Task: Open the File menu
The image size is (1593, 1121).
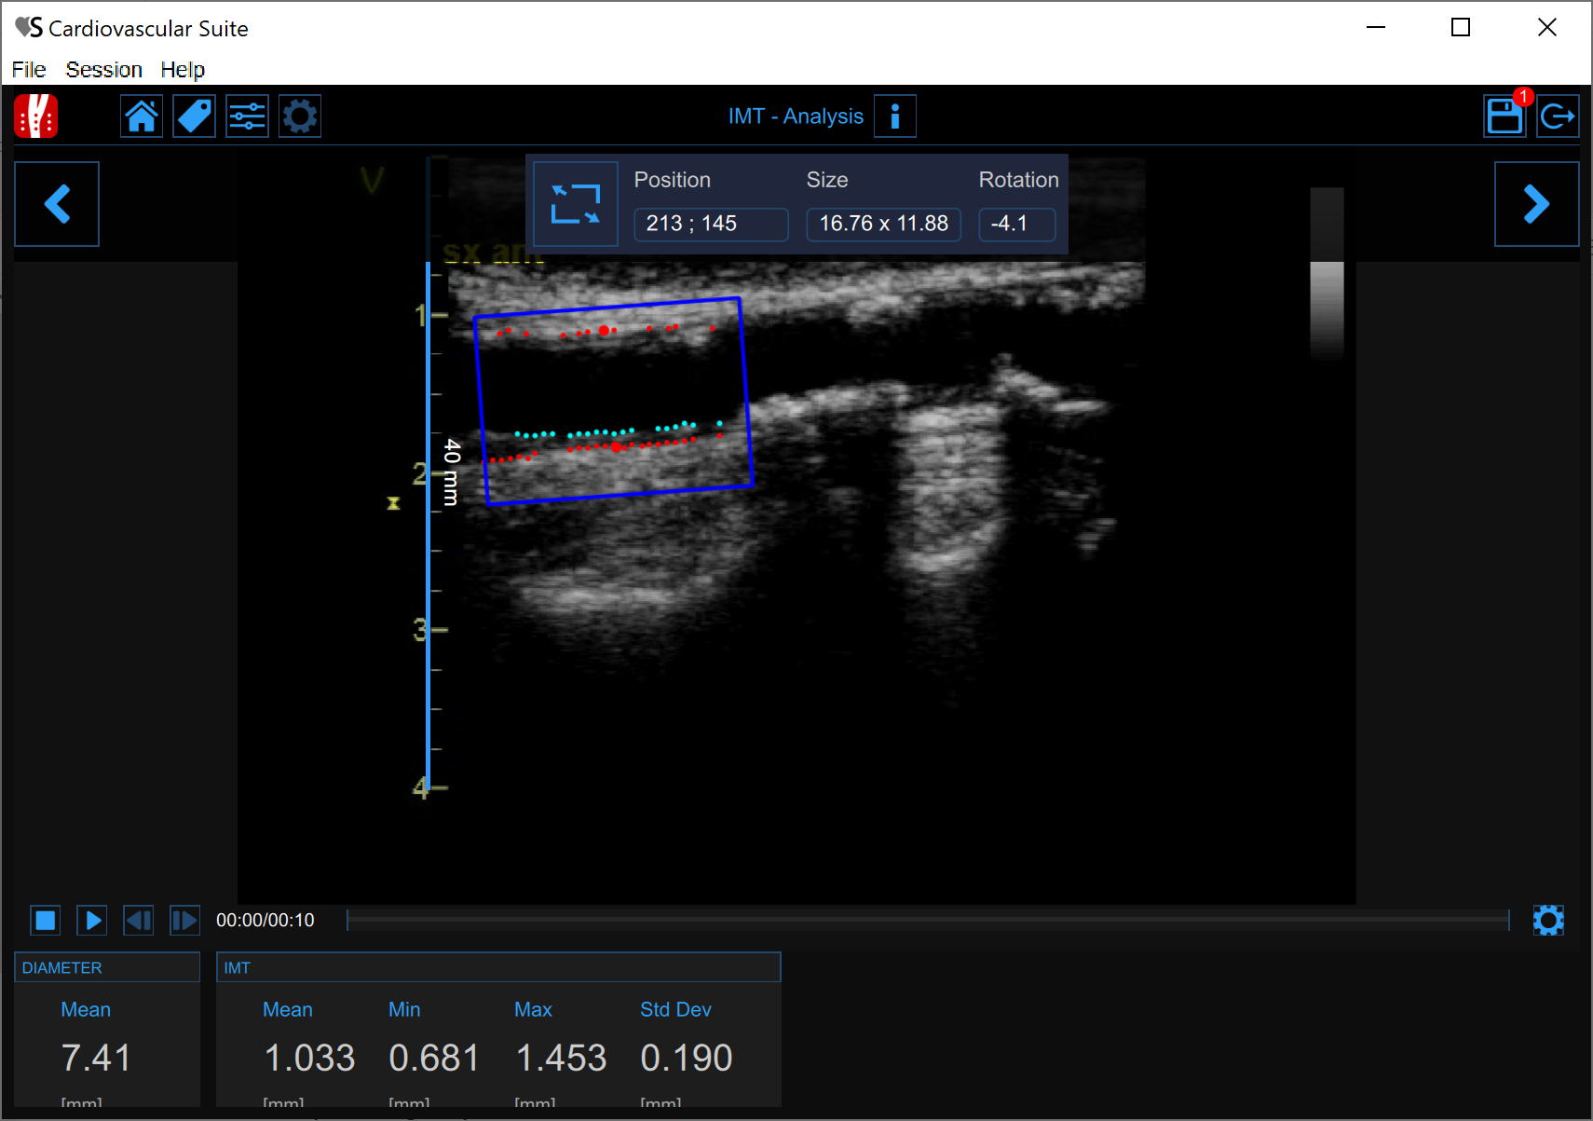Action: (29, 70)
